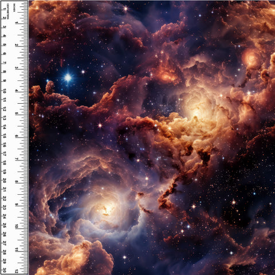Select the 6 inch ruler mark

click(x=17, y=136)
